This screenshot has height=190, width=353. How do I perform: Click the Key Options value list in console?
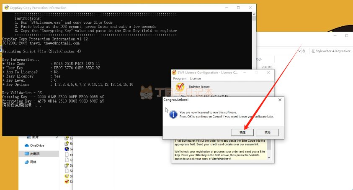tap(94, 85)
